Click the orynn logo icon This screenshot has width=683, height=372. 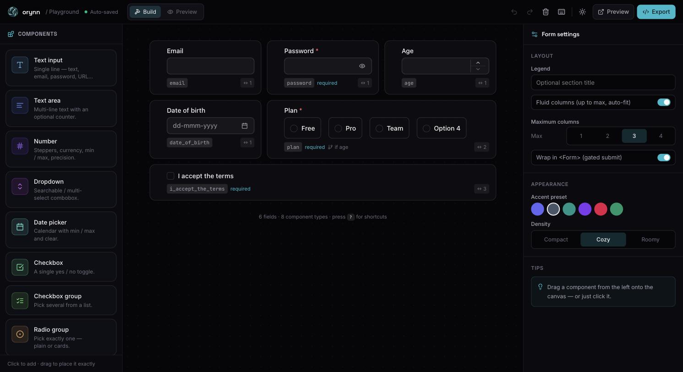(x=13, y=12)
